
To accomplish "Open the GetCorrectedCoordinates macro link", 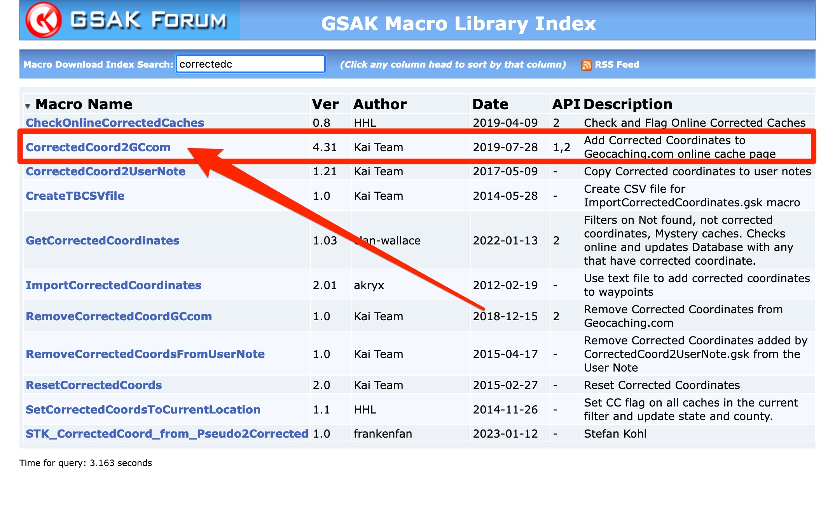I will tap(103, 241).
